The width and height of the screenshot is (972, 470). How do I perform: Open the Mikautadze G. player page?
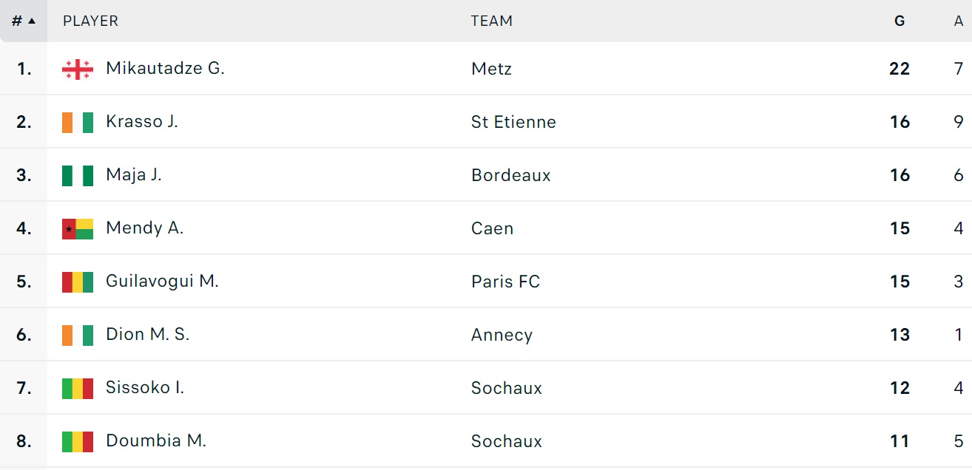coord(165,69)
